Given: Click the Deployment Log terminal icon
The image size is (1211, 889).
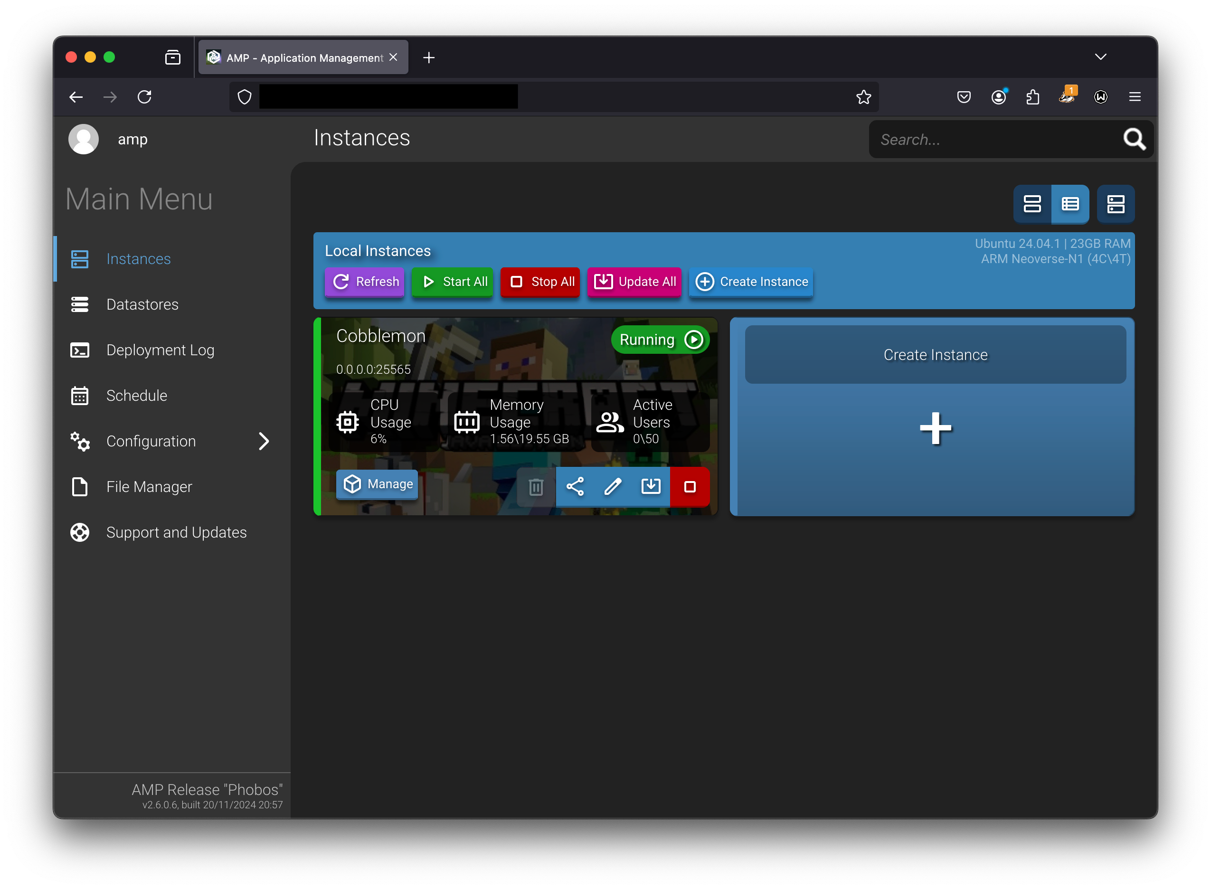Looking at the screenshot, I should (80, 350).
